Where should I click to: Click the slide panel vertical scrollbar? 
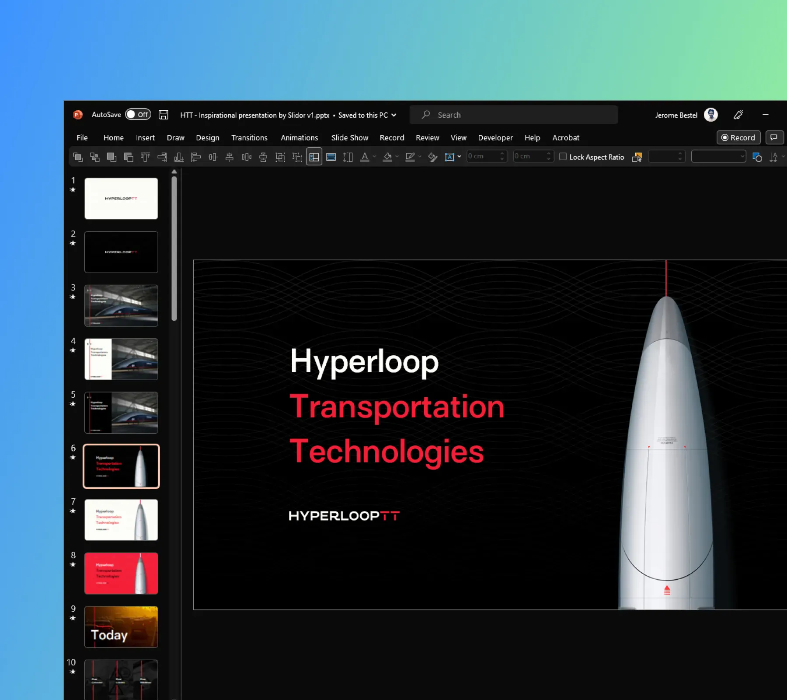point(174,248)
